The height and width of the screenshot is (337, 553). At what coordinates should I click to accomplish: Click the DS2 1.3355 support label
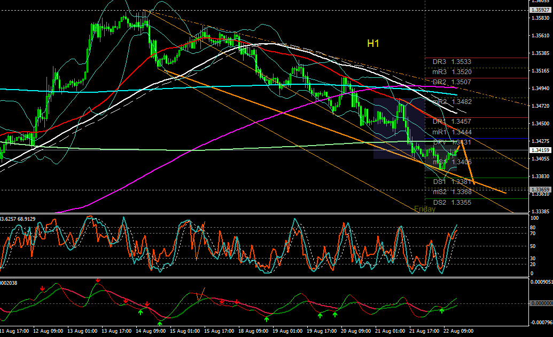coord(452,203)
